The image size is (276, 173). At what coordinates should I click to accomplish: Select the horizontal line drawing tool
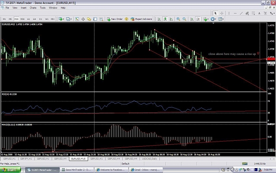pyautogui.click(x=235, y=13)
